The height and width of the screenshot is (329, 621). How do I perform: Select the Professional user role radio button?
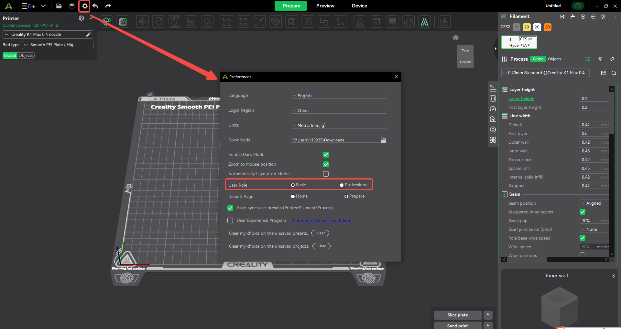click(x=342, y=185)
